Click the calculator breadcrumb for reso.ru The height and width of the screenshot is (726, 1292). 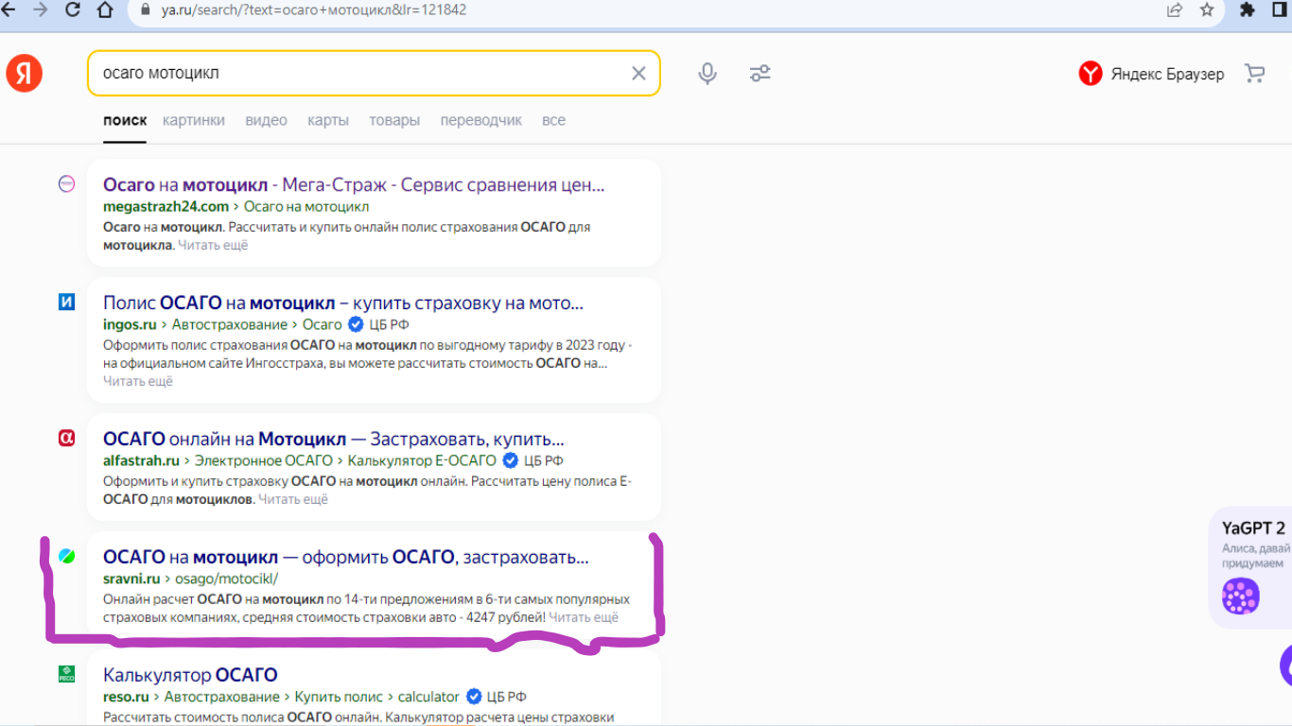pyautogui.click(x=428, y=697)
